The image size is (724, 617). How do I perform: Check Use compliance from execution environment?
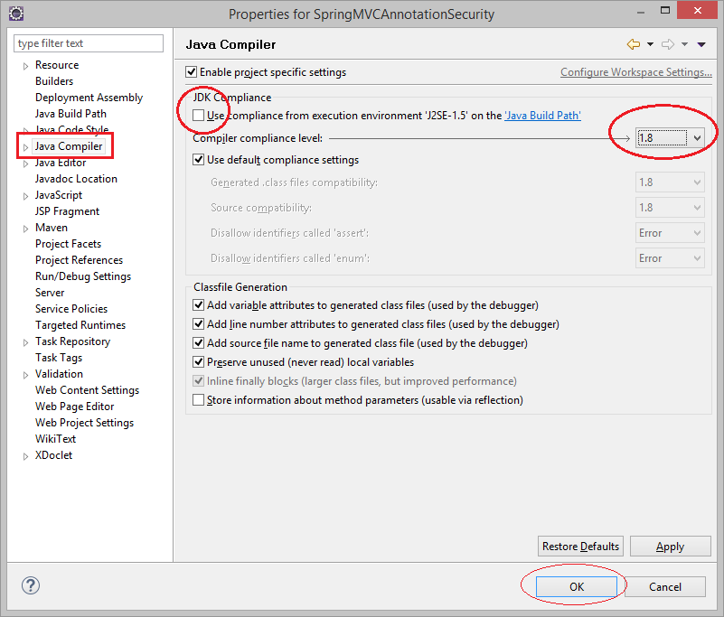pos(199,116)
